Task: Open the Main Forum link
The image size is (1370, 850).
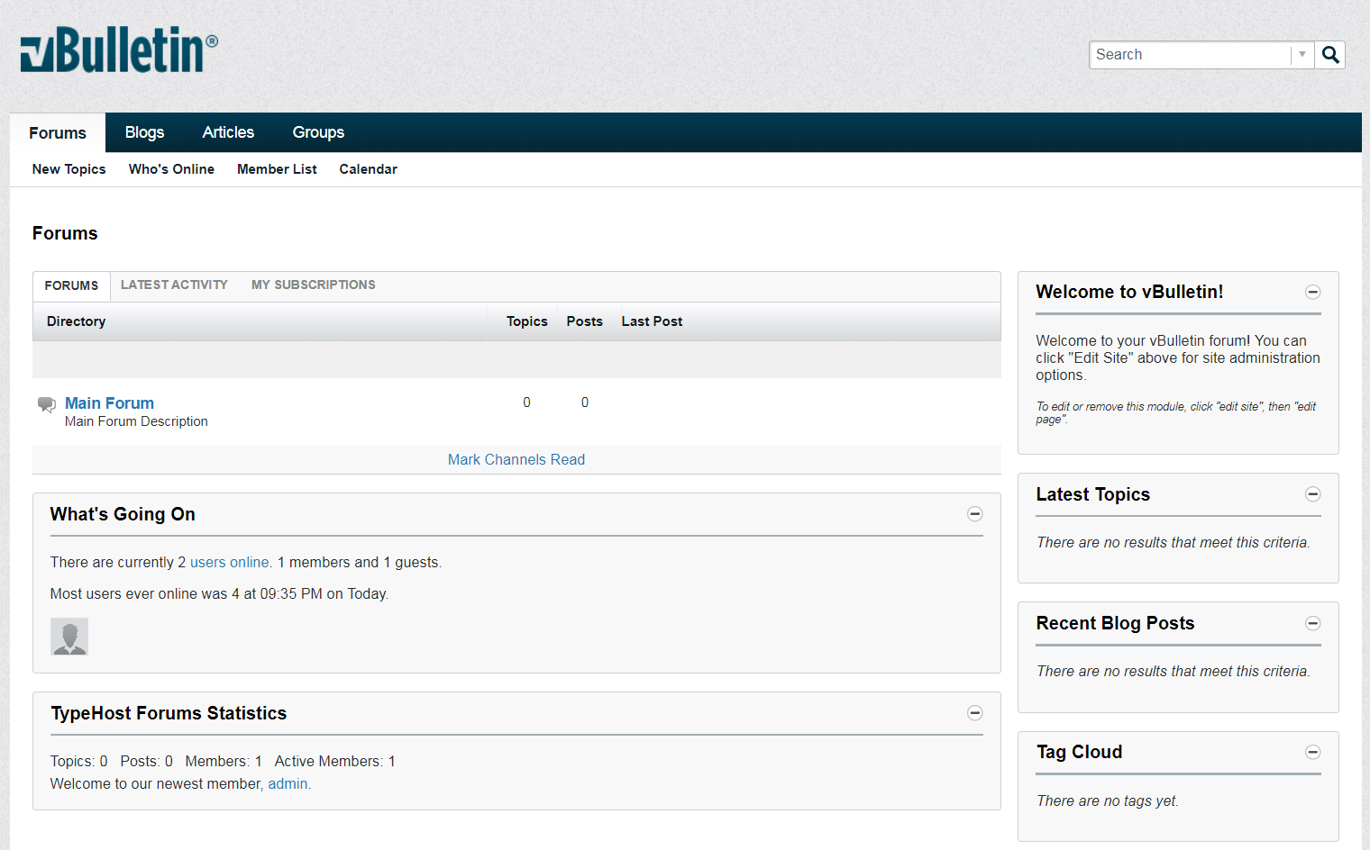Action: point(109,402)
